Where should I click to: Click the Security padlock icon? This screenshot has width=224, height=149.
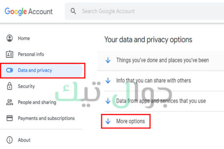(x=10, y=86)
